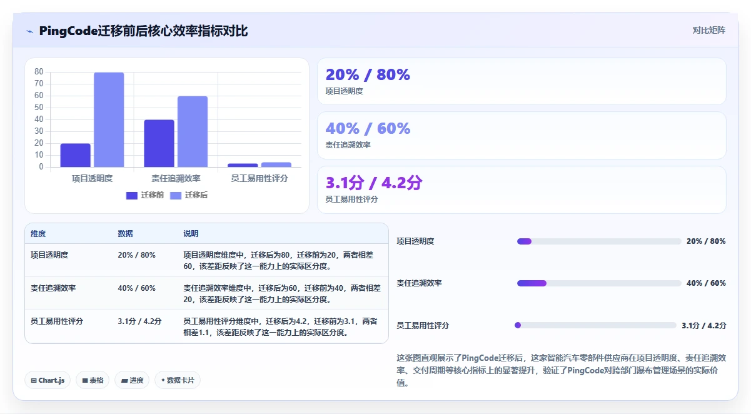Click the 责任追溯效率 progress bar
Screen dimensions: 751x414
coord(599,283)
